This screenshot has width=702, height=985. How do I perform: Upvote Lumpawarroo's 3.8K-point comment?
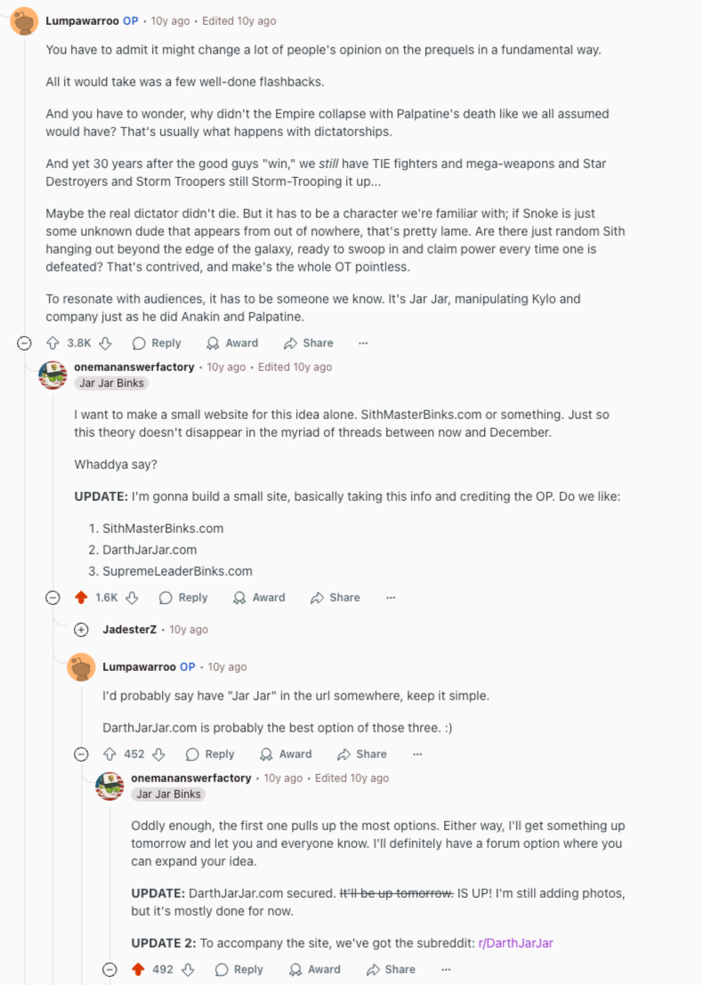click(52, 343)
